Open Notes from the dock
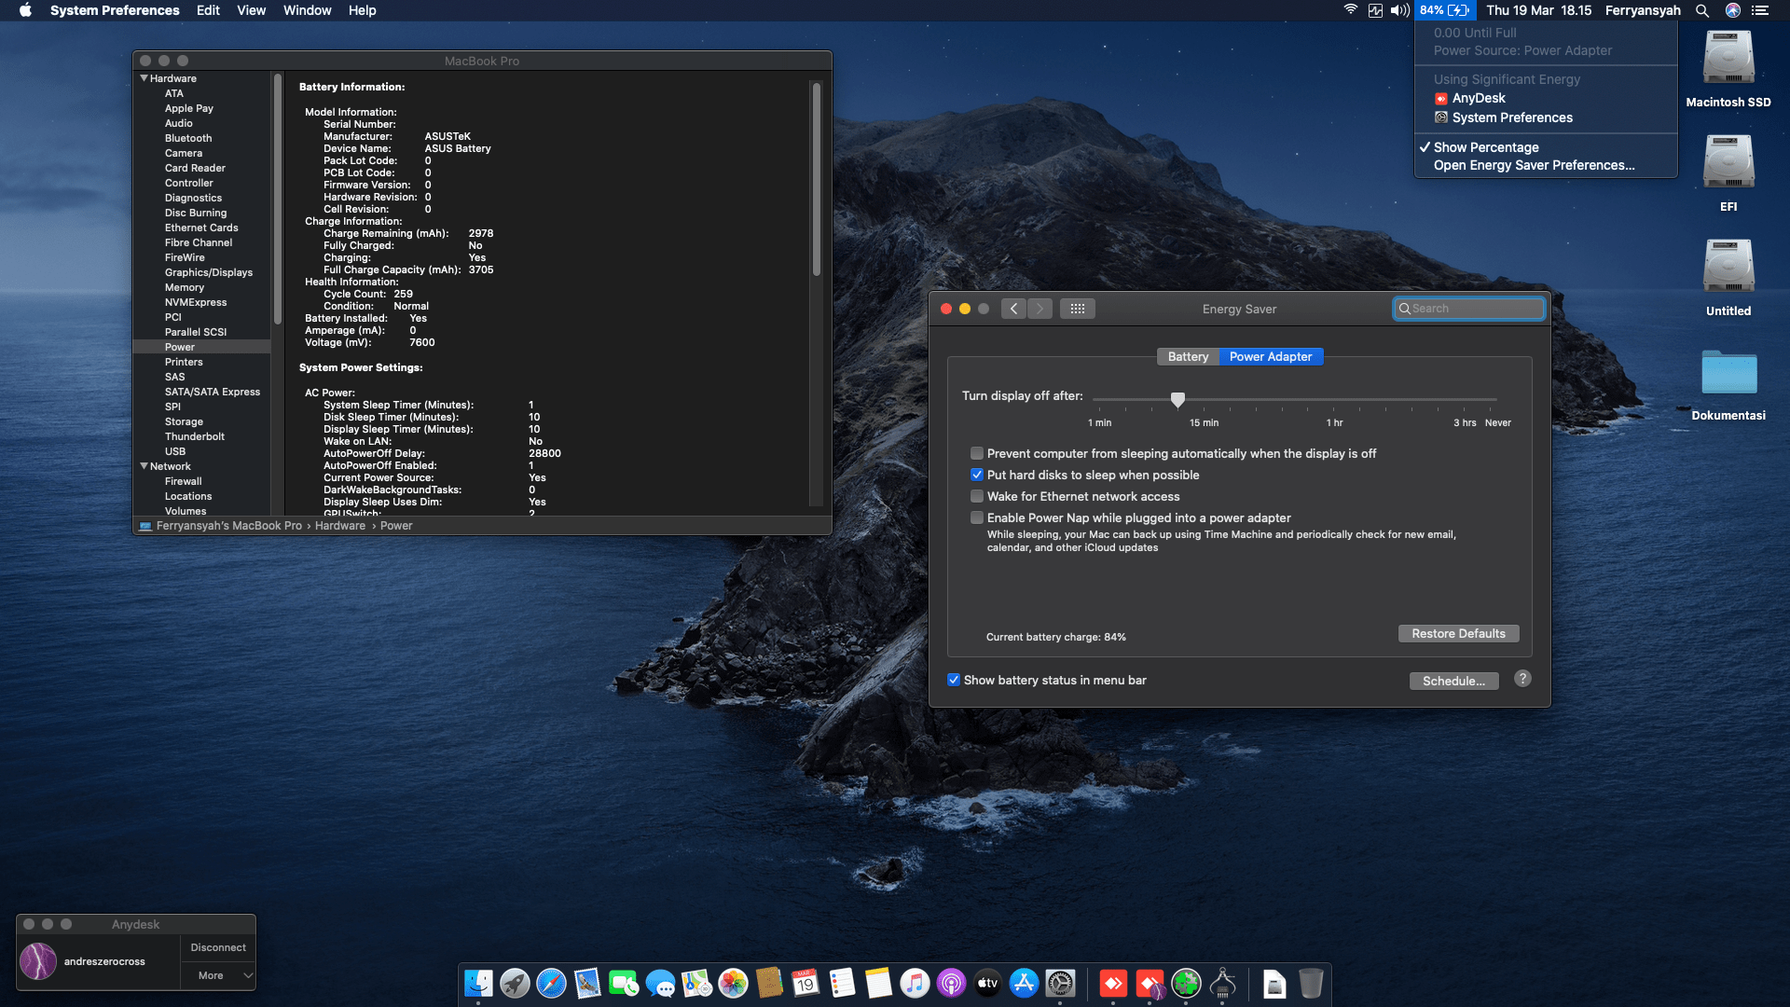This screenshot has width=1790, height=1007. [878, 983]
